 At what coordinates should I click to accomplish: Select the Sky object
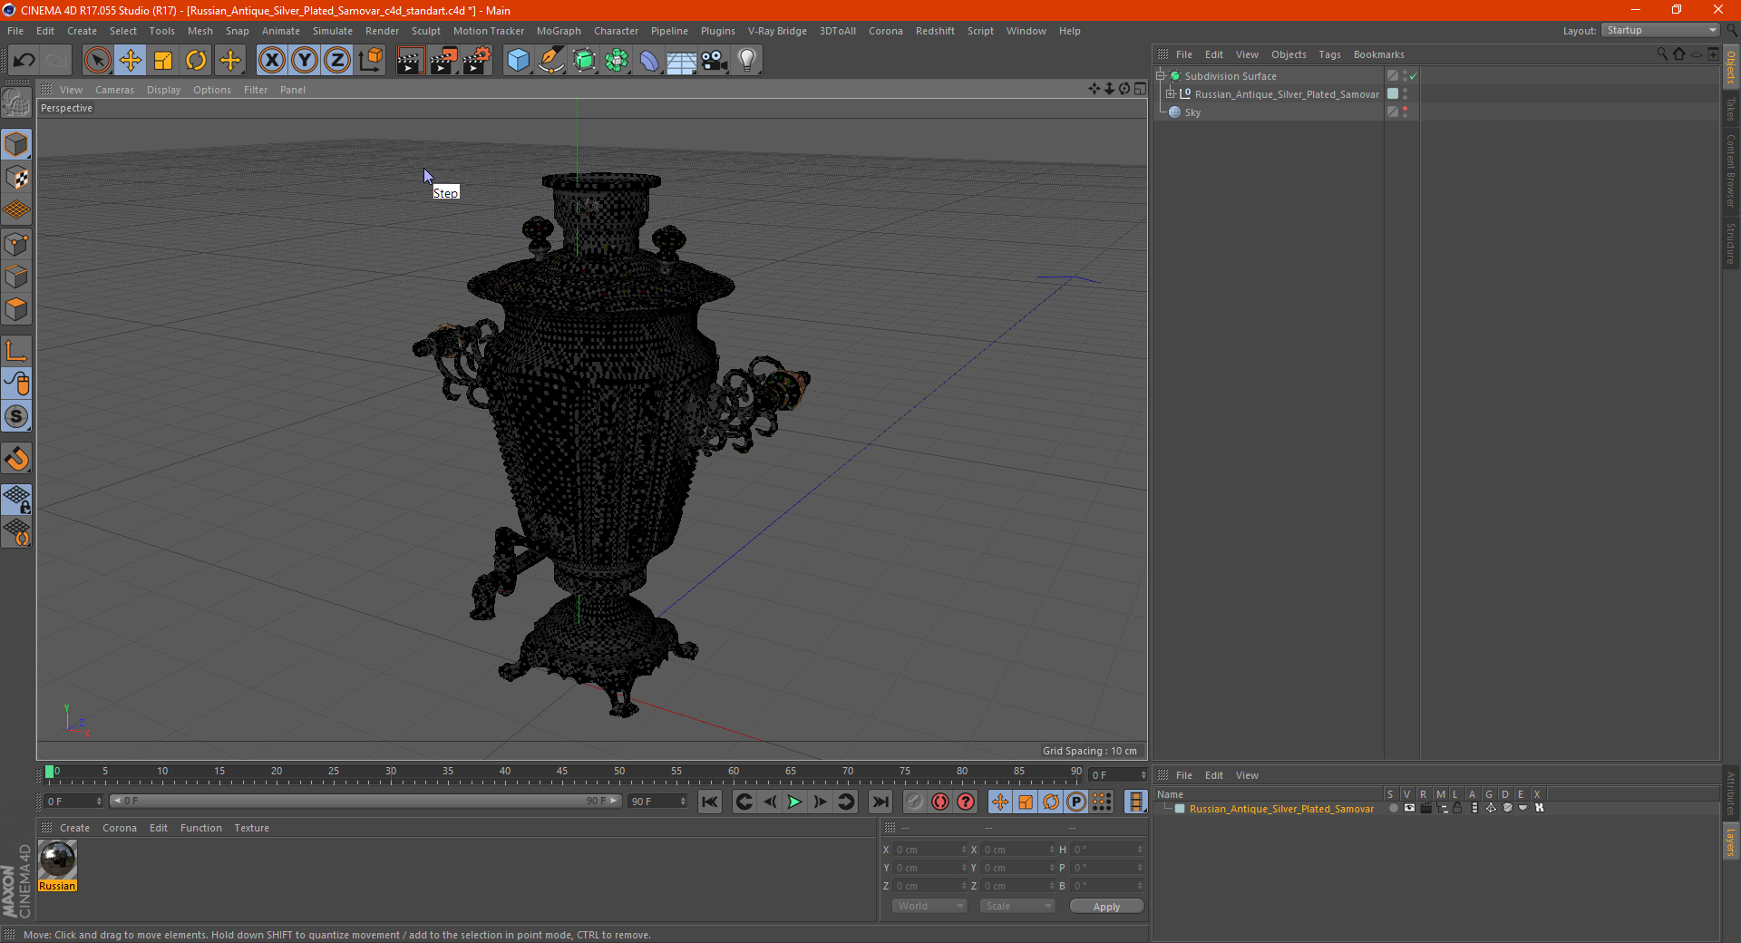click(1192, 112)
